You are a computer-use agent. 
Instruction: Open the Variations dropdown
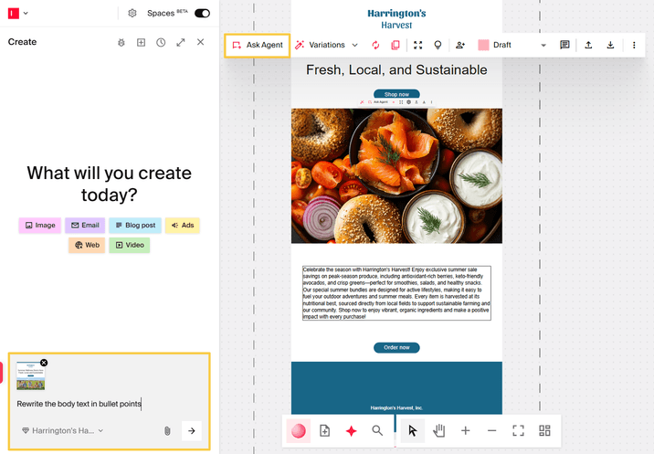click(326, 45)
